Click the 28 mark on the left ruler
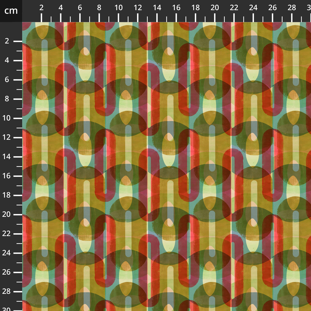This screenshot has height=311, width=311. click(x=7, y=291)
